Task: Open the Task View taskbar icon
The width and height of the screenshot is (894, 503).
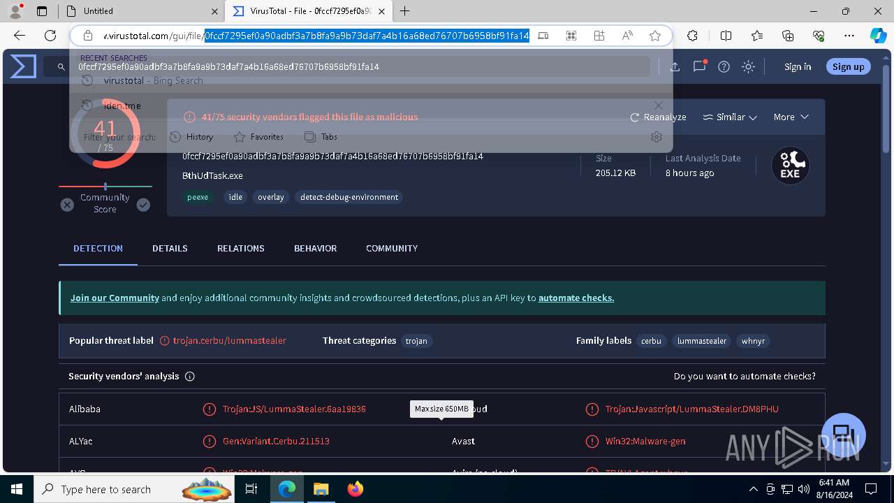Action: [252, 489]
